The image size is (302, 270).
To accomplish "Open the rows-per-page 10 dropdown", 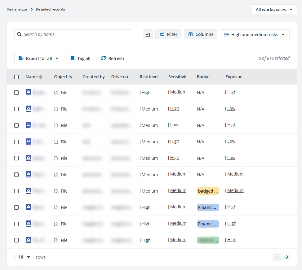I will 24,257.
